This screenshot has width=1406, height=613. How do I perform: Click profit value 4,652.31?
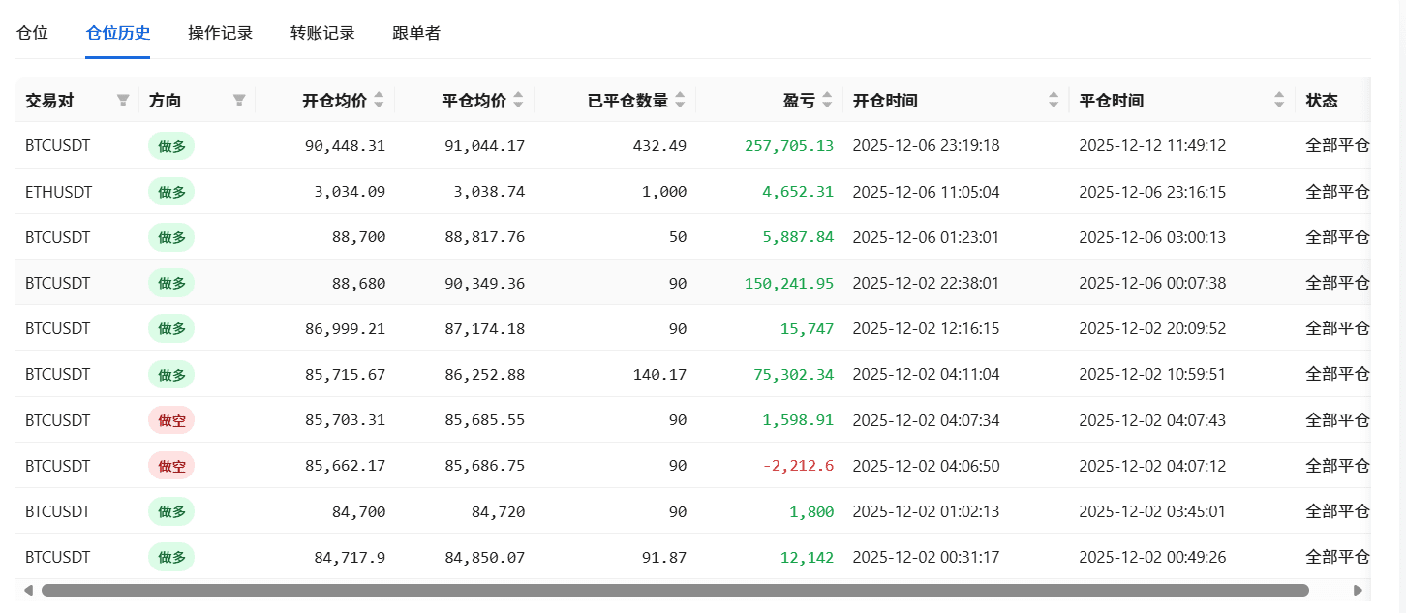click(x=798, y=192)
